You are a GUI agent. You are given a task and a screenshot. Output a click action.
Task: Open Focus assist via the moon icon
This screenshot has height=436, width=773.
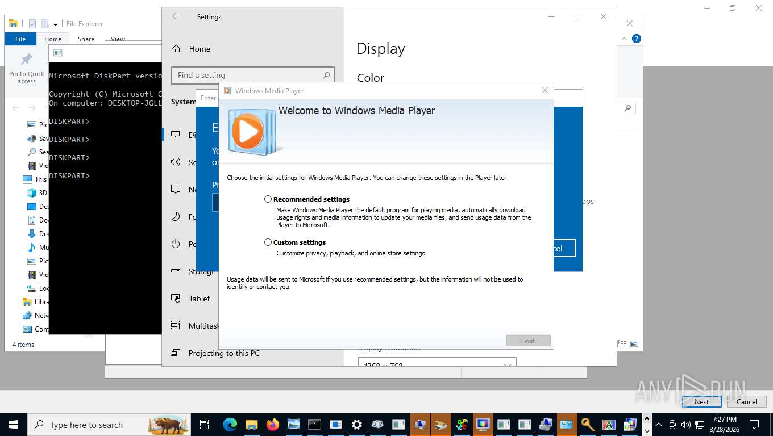coord(176,217)
